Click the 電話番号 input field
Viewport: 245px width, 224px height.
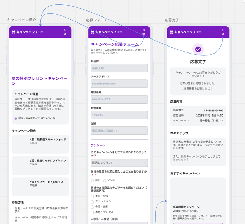119,99
